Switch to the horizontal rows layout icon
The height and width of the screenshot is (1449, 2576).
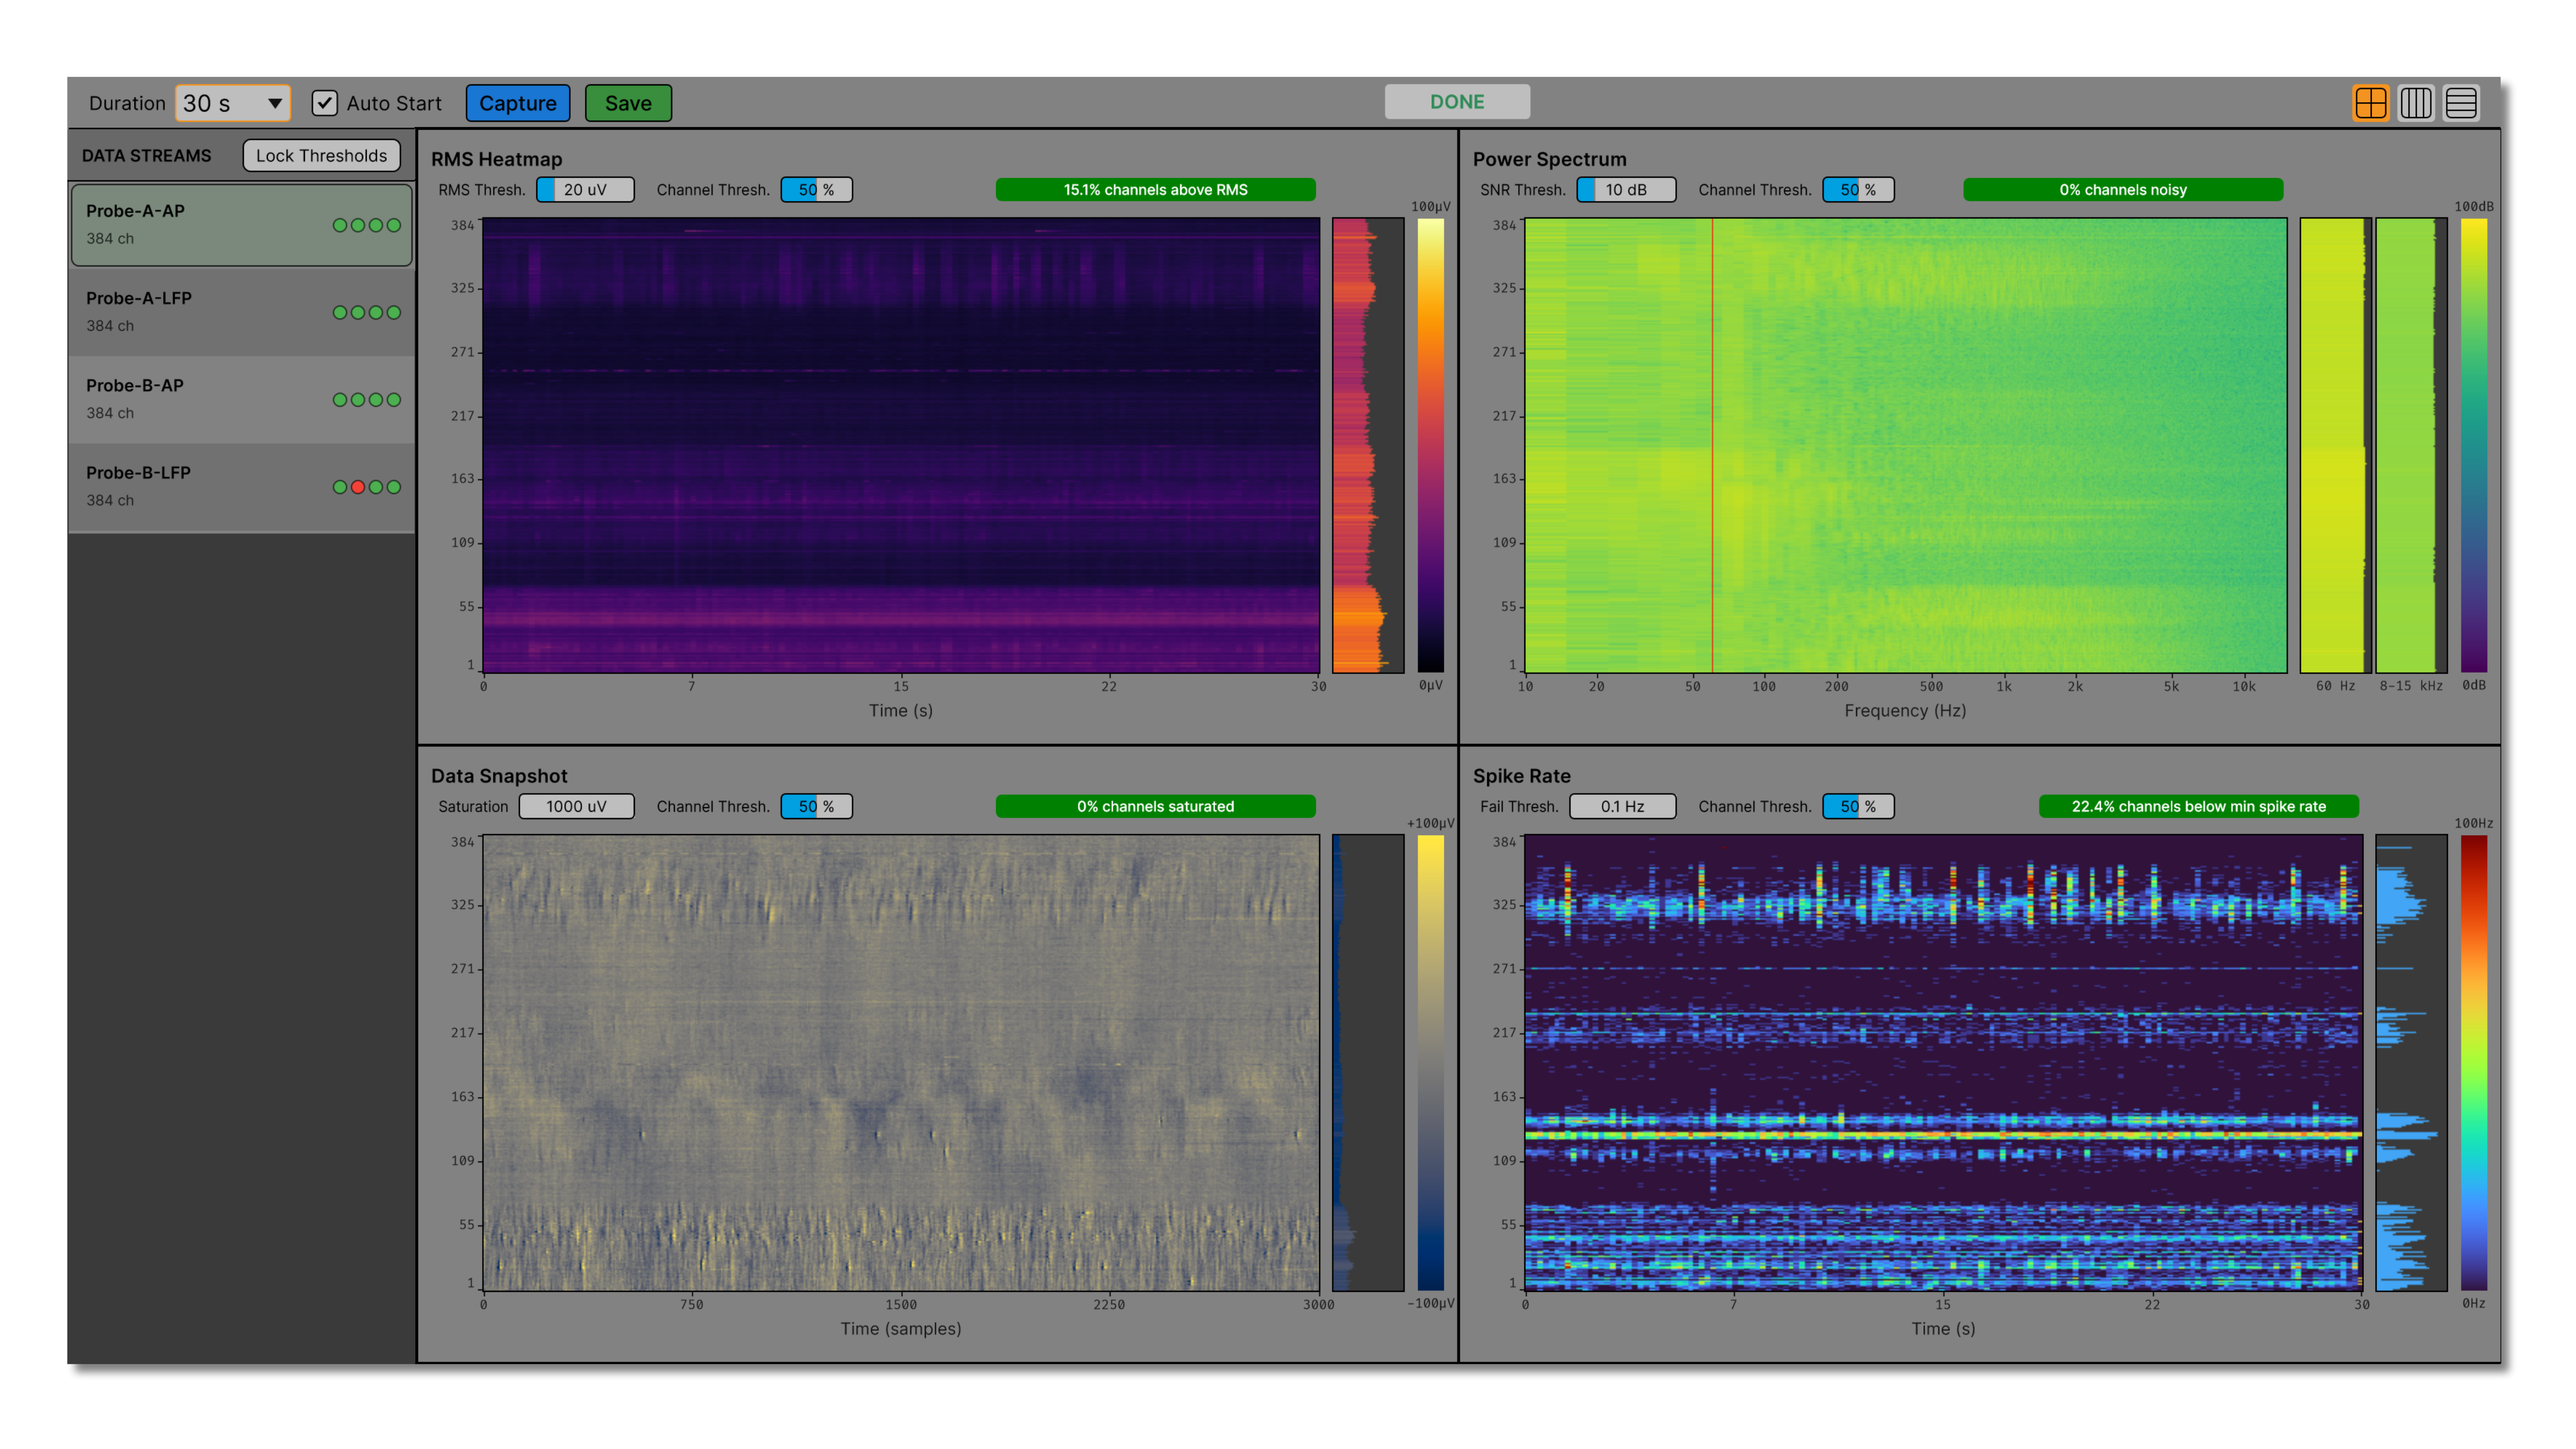[x=2460, y=103]
